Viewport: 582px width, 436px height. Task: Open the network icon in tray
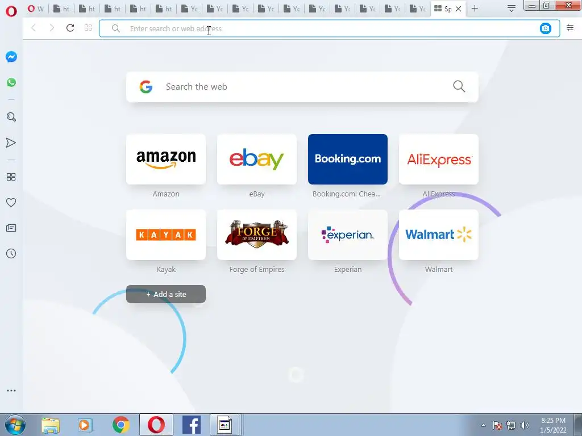click(511, 425)
